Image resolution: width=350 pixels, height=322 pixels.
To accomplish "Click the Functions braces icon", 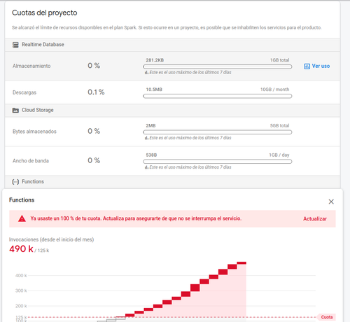I will point(15,182).
